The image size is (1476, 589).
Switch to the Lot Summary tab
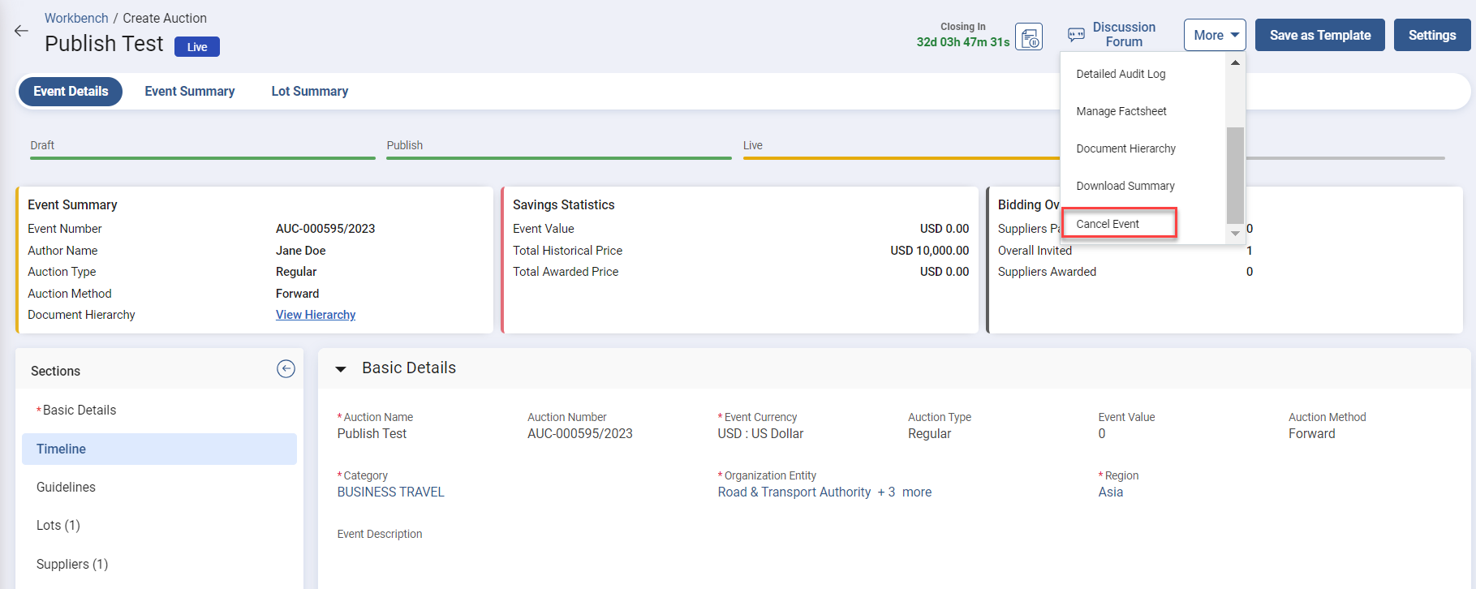(309, 92)
